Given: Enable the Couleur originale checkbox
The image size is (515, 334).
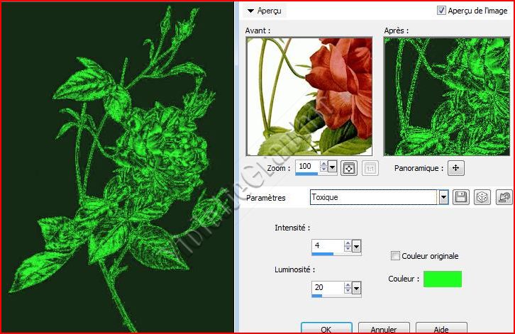Looking at the screenshot, I should tap(396, 256).
